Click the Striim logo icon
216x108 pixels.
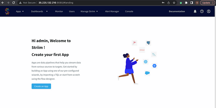pos(7,11)
